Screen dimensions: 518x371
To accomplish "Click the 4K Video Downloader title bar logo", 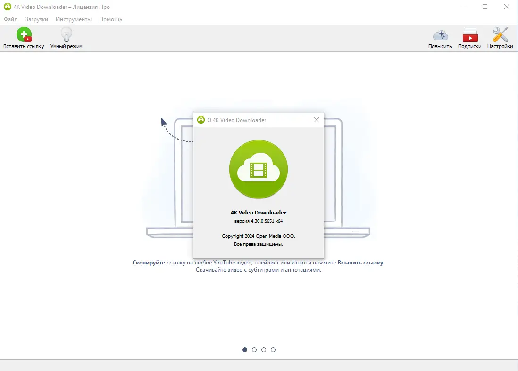I will pyautogui.click(x=7, y=7).
